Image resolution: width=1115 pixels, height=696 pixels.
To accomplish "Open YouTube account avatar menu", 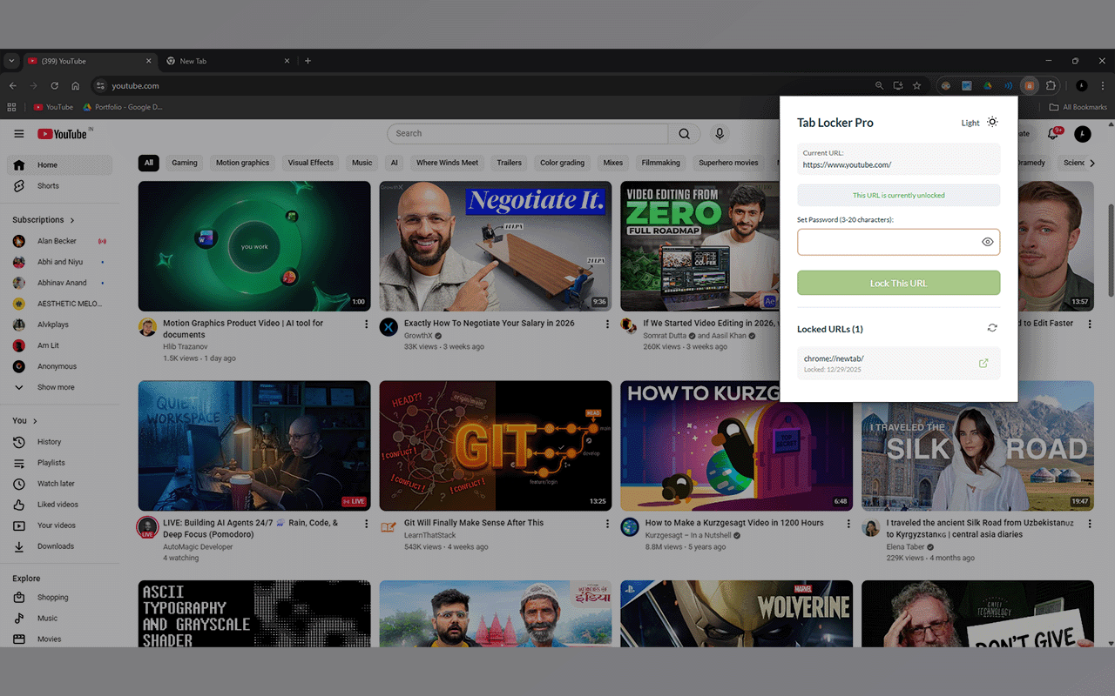I will 1083,134.
